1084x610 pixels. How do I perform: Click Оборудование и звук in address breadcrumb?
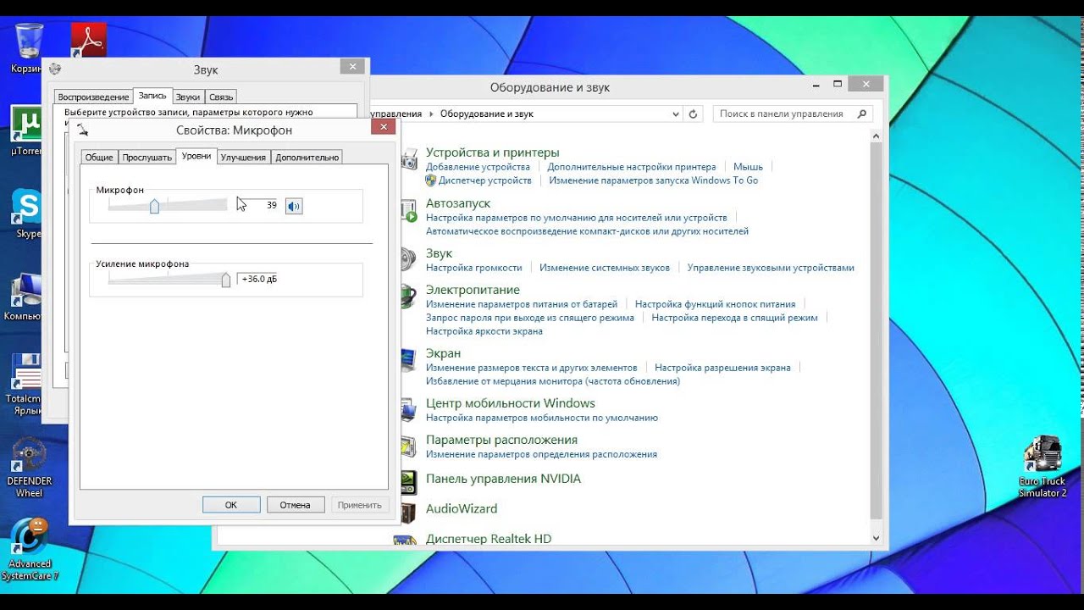[487, 114]
